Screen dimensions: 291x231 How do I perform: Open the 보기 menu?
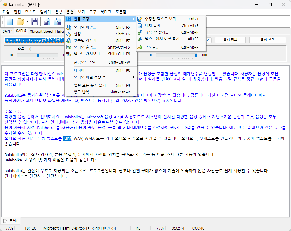point(81,12)
